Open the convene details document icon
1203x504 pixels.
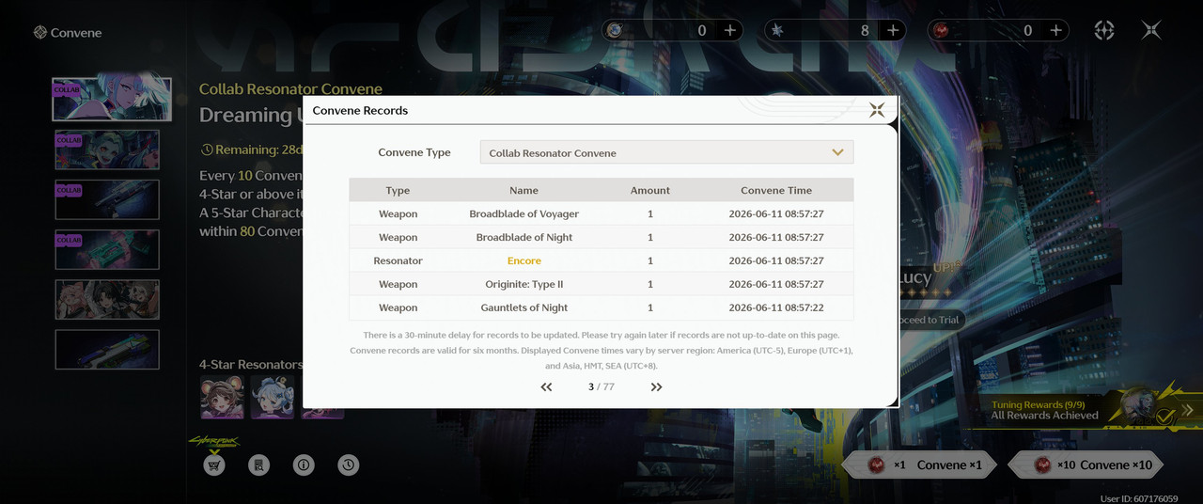[x=259, y=464]
